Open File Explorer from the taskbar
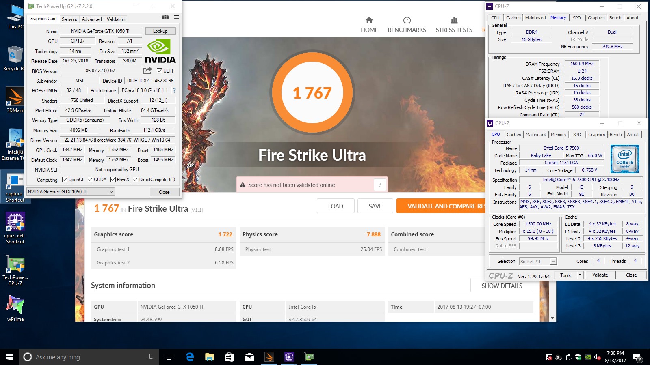This screenshot has height=365, width=650. (210, 357)
